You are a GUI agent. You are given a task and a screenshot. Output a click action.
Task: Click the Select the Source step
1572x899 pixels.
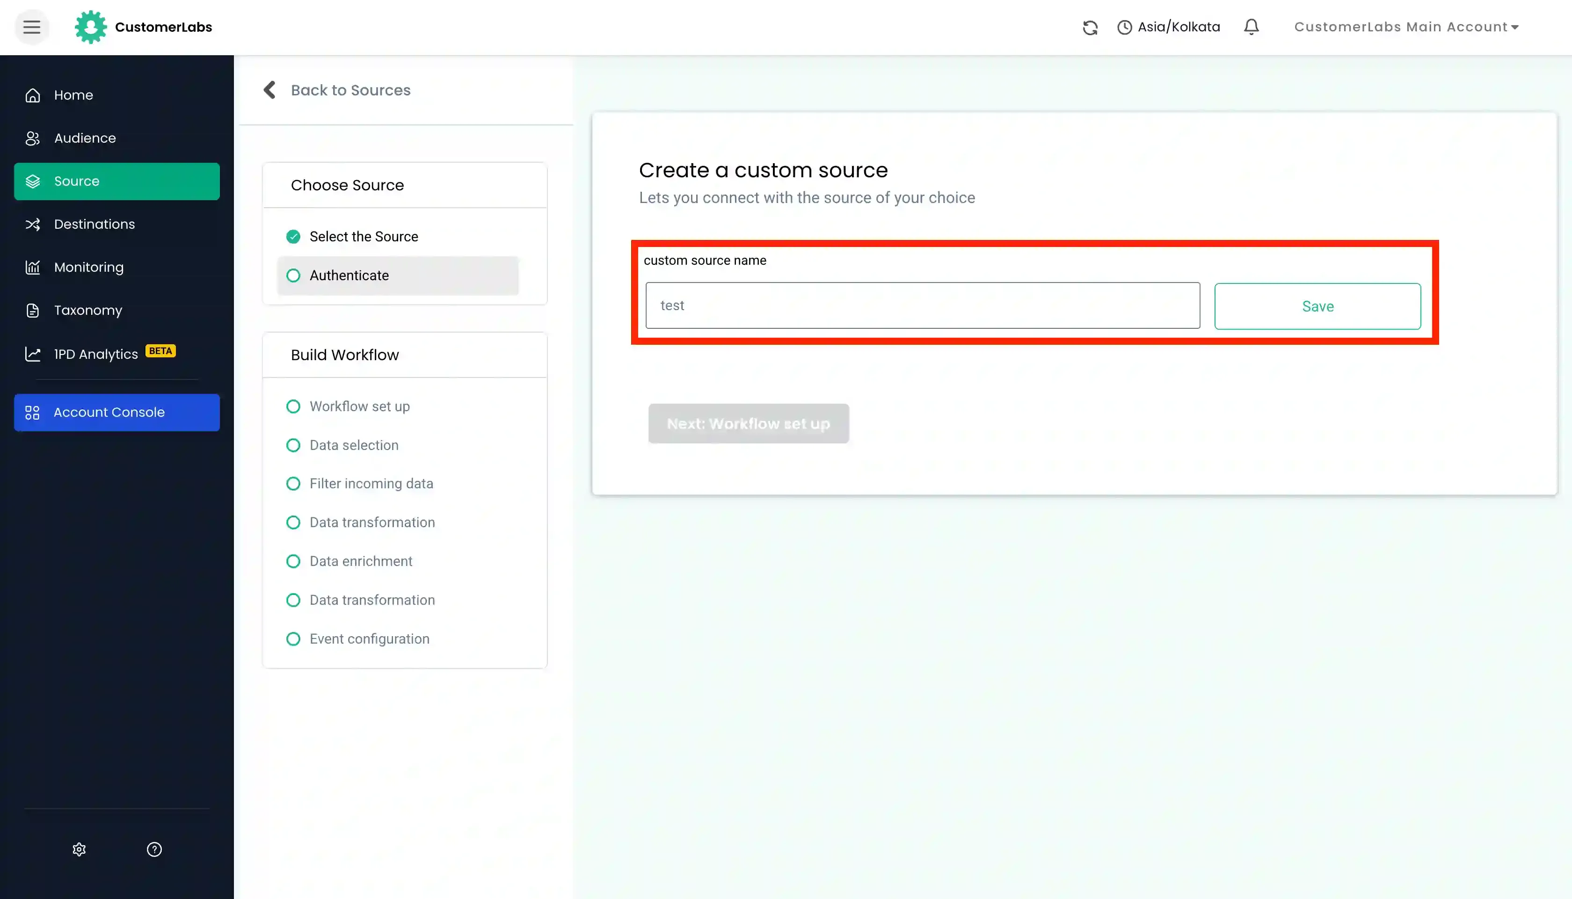coord(364,237)
